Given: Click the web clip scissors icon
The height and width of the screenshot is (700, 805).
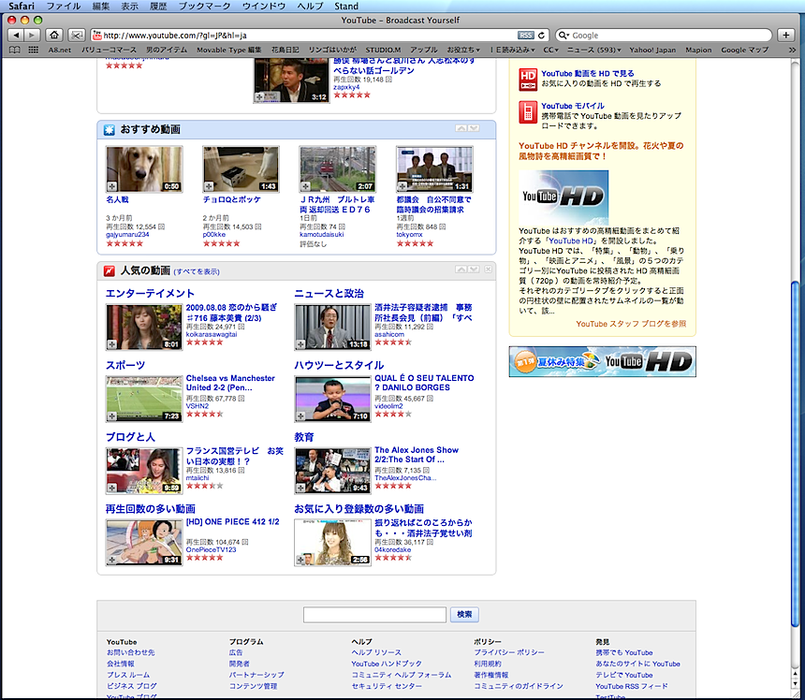Looking at the screenshot, I should (77, 35).
